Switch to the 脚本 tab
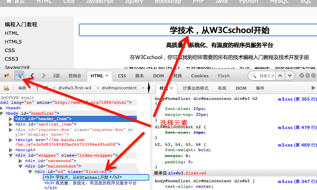This screenshot has width=317, height=190. 140,76
